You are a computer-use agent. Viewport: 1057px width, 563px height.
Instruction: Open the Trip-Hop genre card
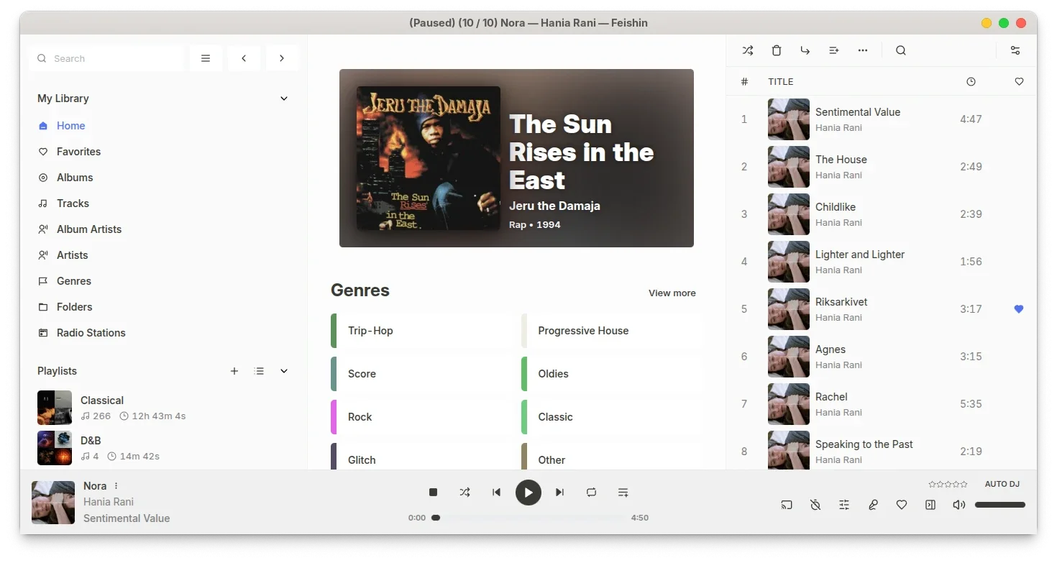[x=421, y=331]
